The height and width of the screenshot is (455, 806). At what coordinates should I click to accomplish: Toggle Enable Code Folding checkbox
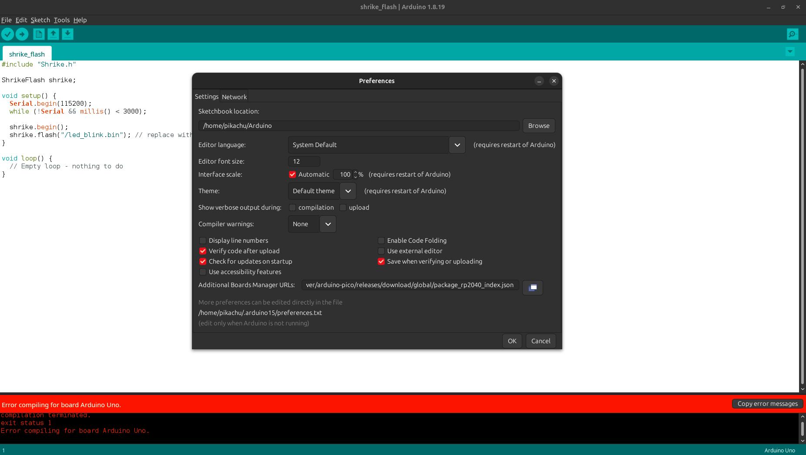(381, 241)
